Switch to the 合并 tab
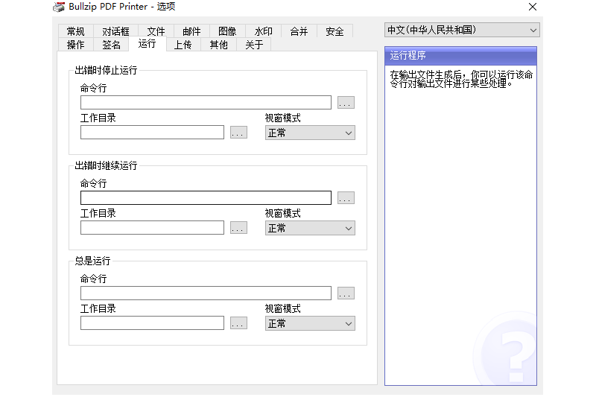The height and width of the screenshot is (397, 596). 299,31
